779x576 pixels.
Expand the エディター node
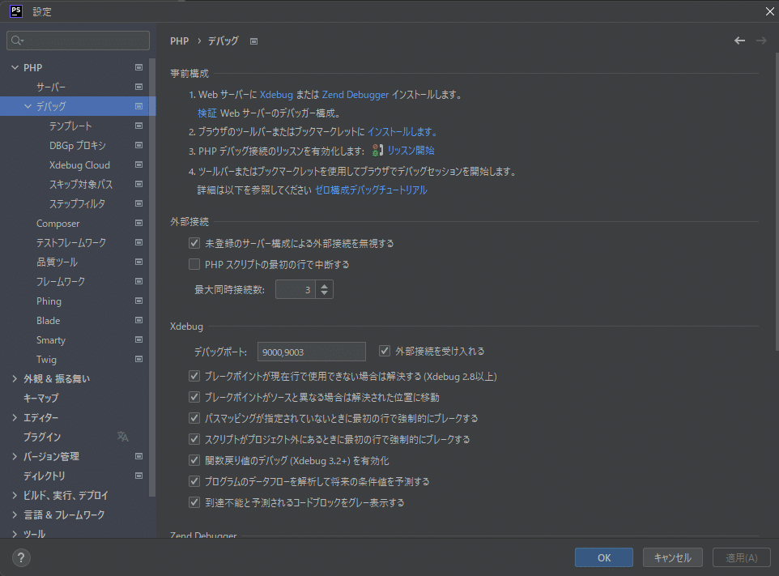pyautogui.click(x=15, y=417)
